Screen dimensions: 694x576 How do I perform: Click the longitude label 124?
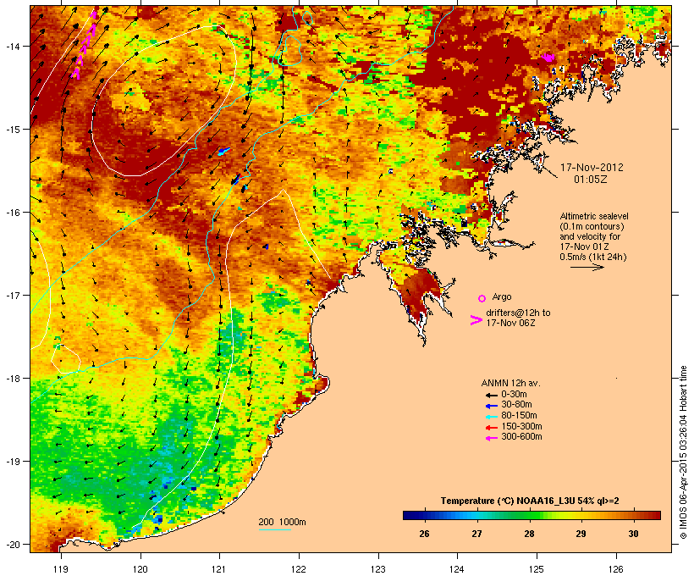pos(457,569)
